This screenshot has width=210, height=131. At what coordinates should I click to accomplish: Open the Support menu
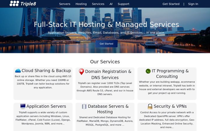coord(123,4)
